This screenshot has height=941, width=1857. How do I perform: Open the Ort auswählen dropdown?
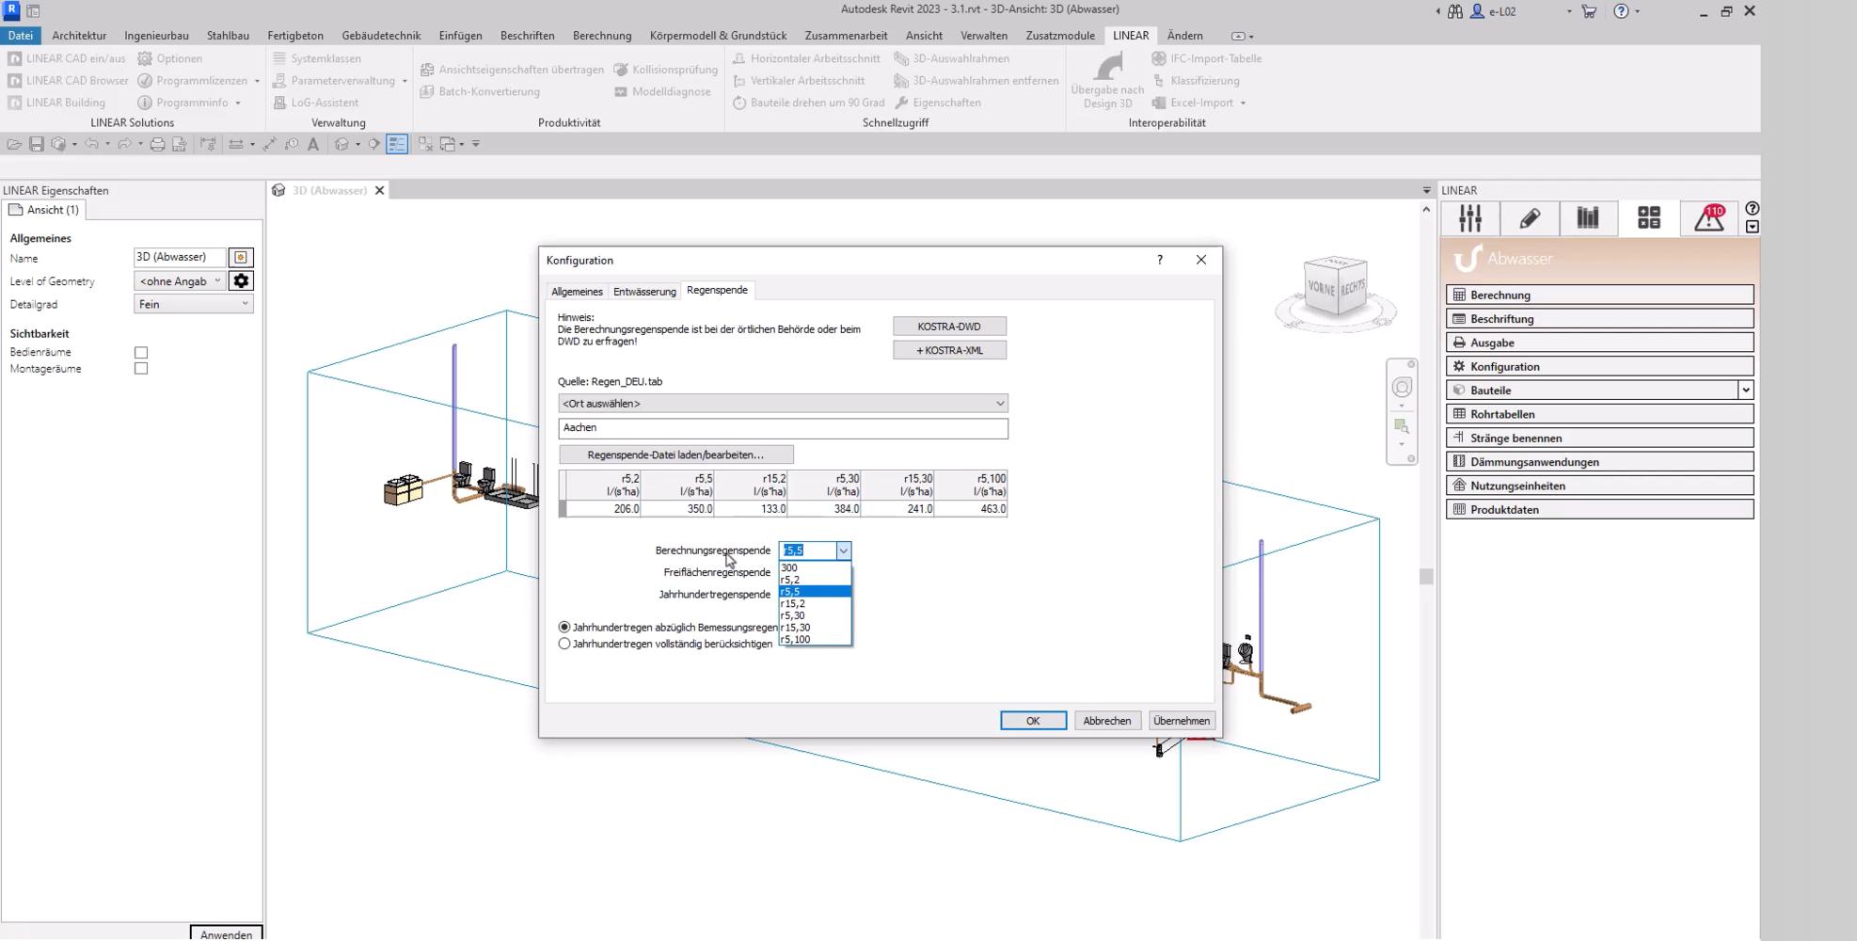(x=782, y=404)
